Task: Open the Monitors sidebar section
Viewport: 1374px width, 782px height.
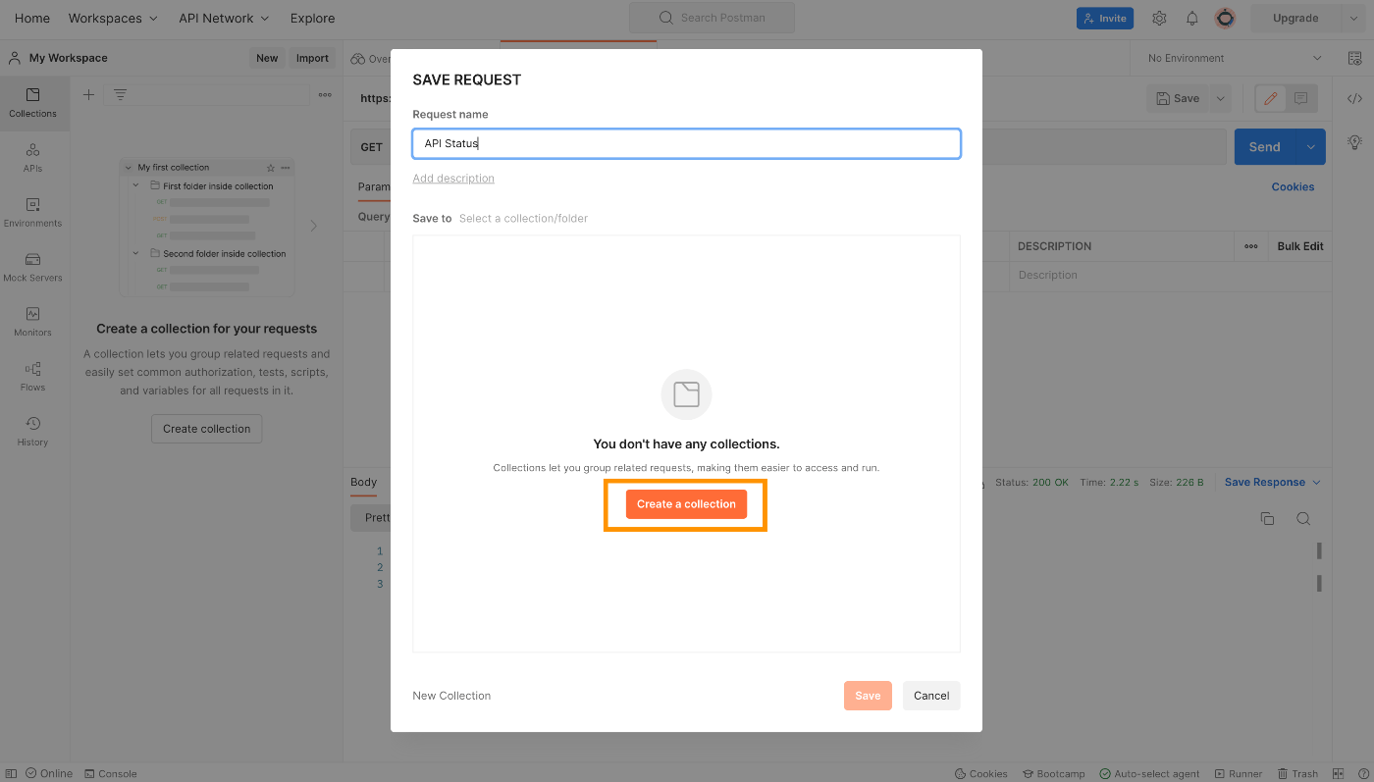Action: point(33,323)
